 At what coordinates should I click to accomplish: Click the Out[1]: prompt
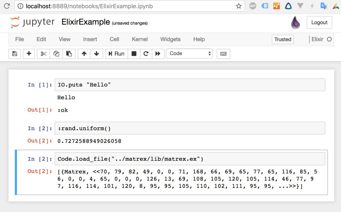pos(40,110)
